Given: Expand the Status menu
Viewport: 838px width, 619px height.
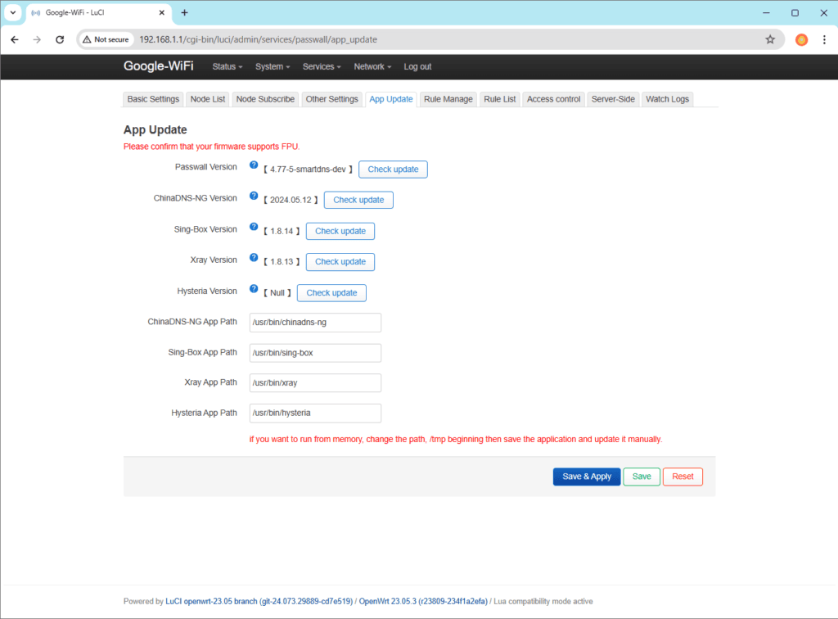Looking at the screenshot, I should click(x=228, y=67).
